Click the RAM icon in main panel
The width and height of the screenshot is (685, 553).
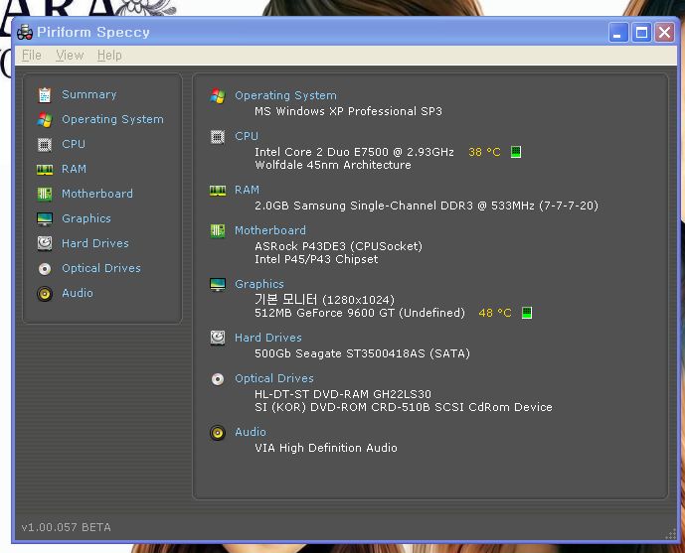click(218, 191)
